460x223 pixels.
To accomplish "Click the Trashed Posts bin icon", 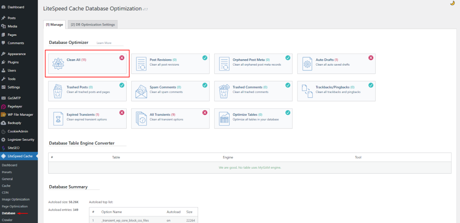I will click(x=58, y=91).
